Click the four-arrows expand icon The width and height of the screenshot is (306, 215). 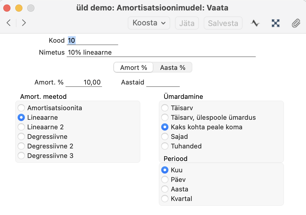[x=275, y=23]
